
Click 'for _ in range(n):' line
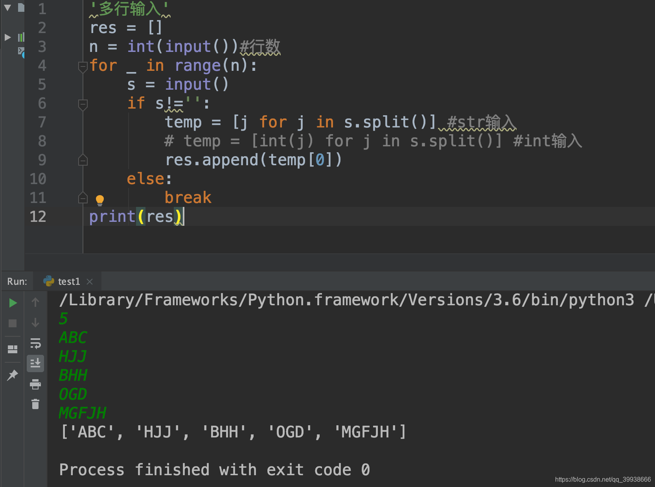[x=173, y=66]
